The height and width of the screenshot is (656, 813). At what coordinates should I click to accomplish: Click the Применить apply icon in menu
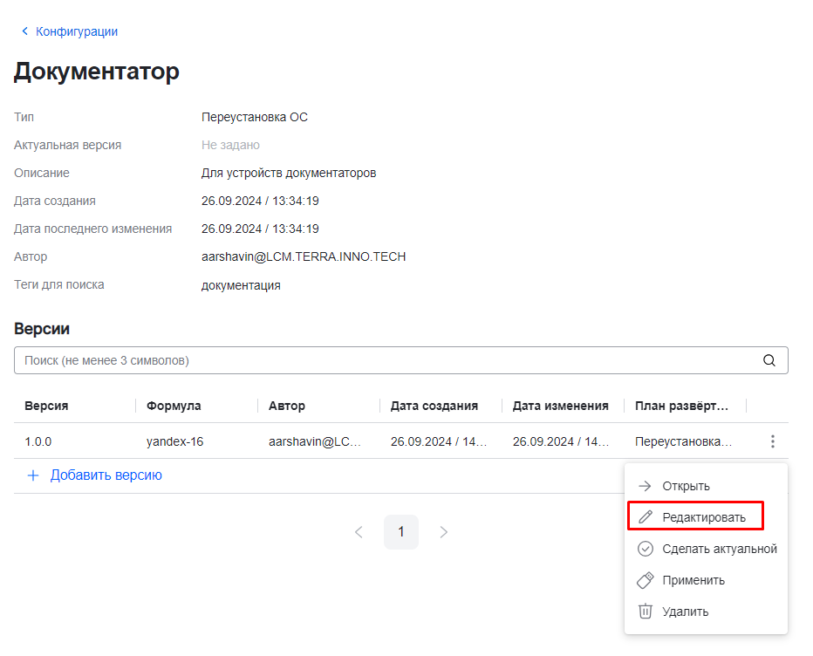(x=646, y=580)
